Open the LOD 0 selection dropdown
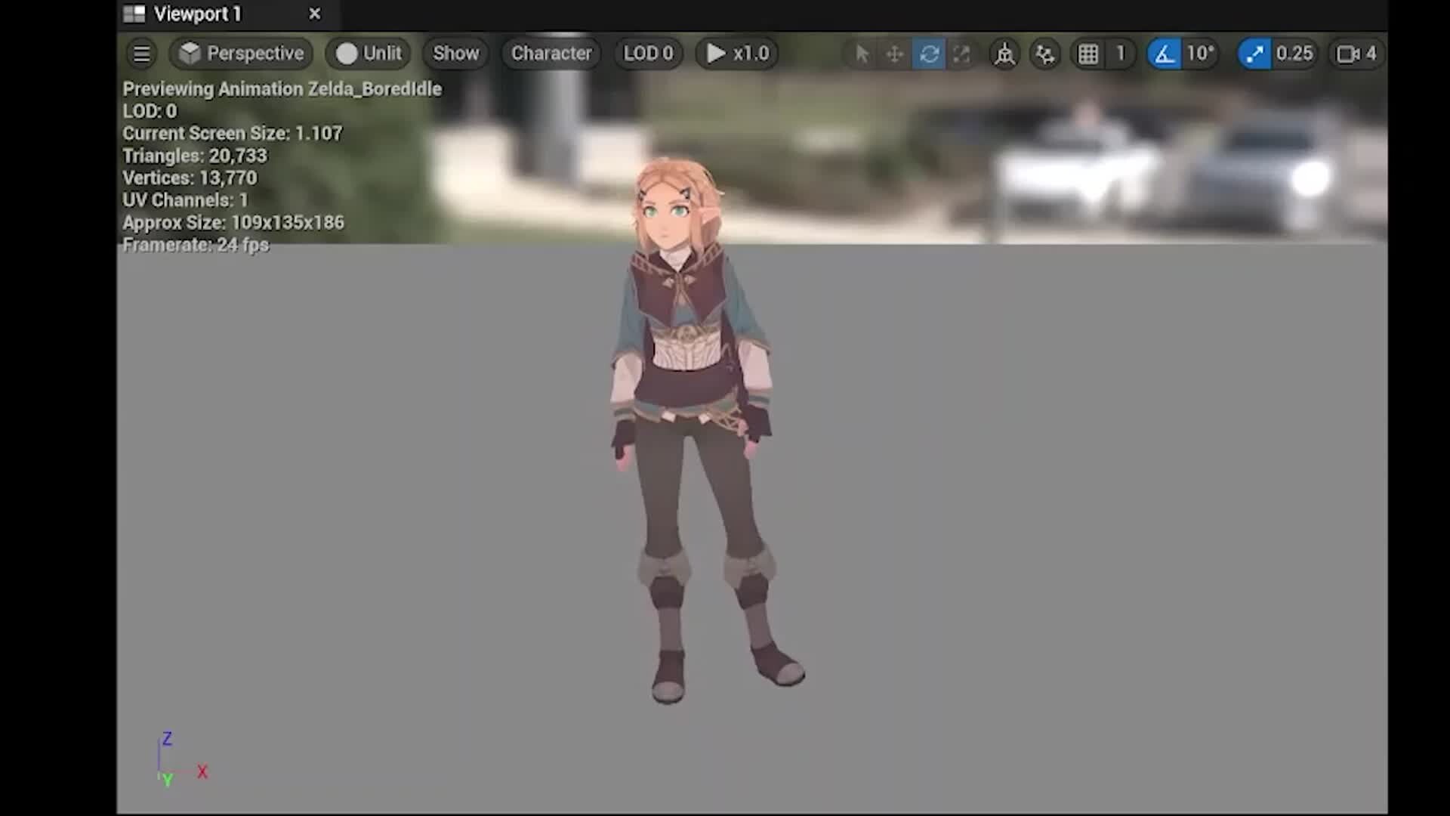 click(648, 53)
